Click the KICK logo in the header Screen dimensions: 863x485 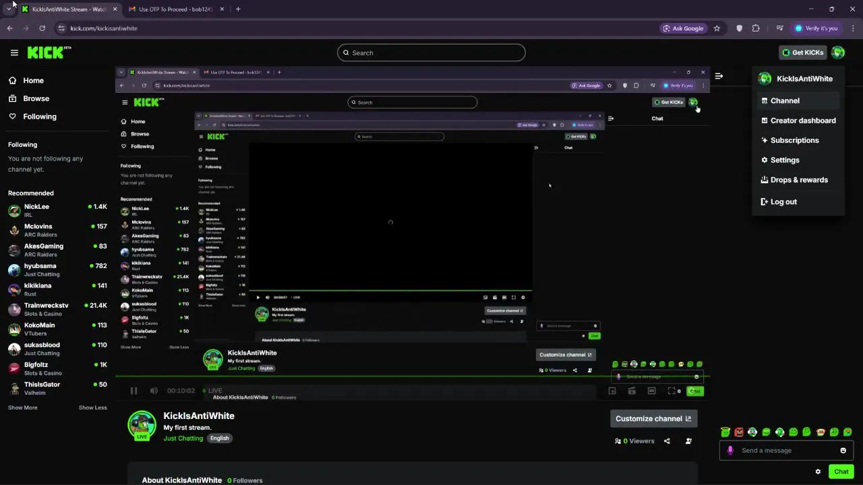(x=49, y=53)
